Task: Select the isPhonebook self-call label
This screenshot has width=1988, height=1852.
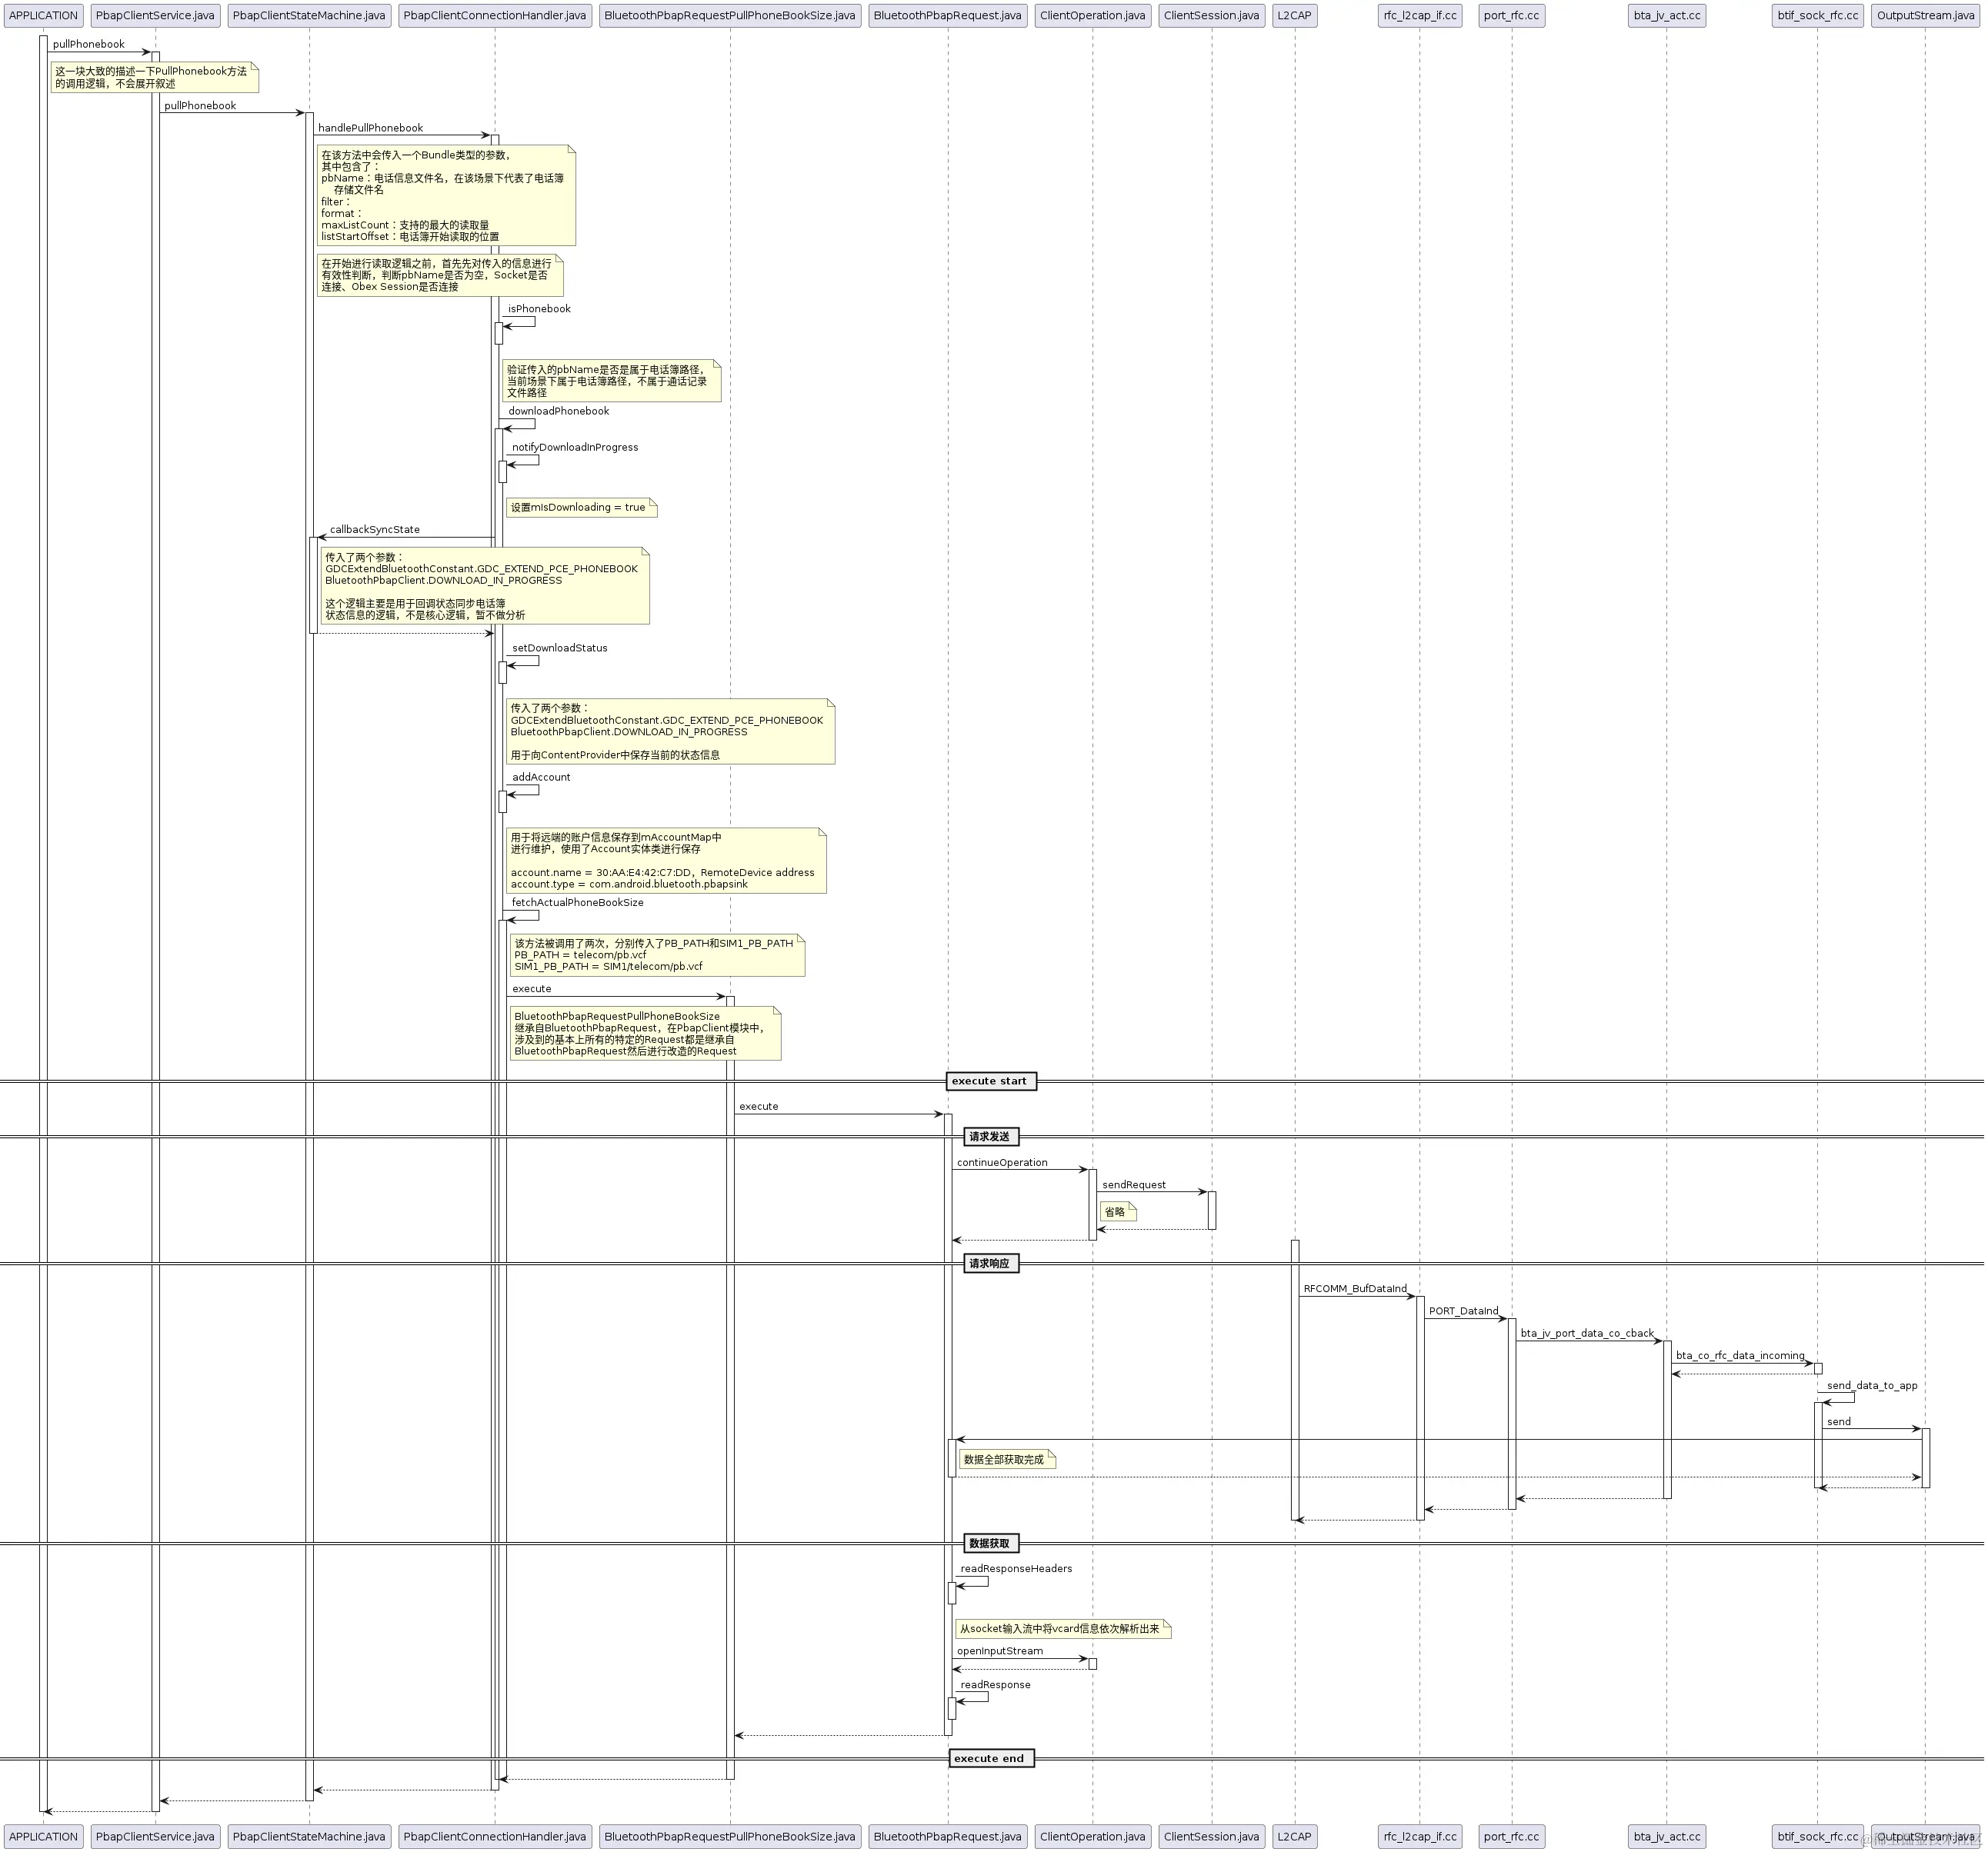Action: (x=539, y=309)
